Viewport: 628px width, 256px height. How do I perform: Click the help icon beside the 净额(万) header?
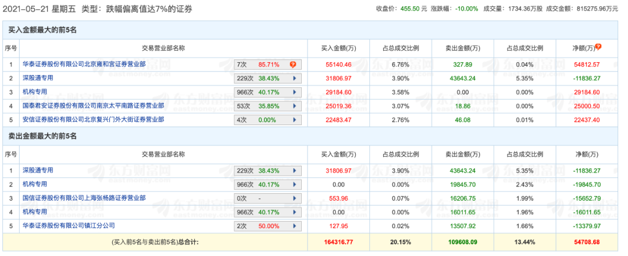598,47
